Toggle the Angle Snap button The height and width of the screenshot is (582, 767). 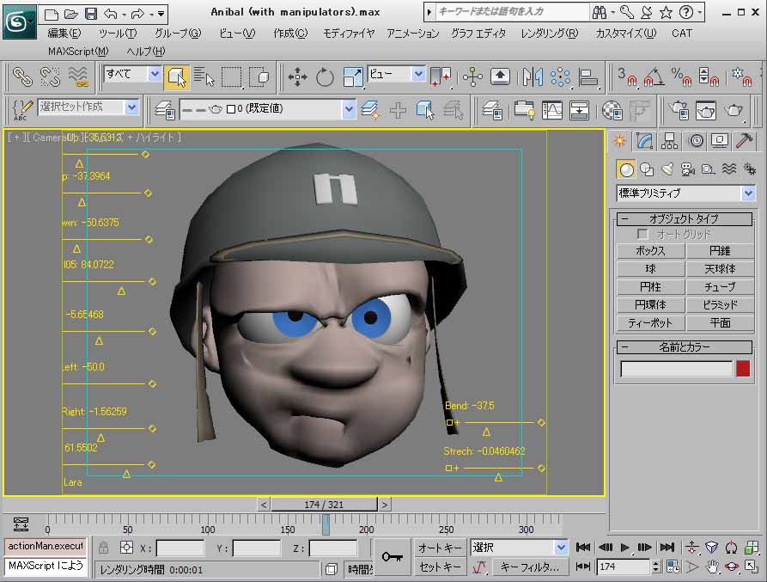tap(654, 77)
